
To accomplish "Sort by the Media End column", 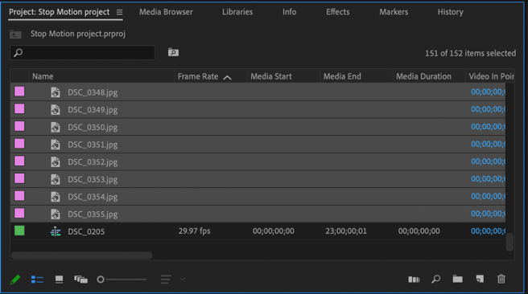I will coord(342,76).
